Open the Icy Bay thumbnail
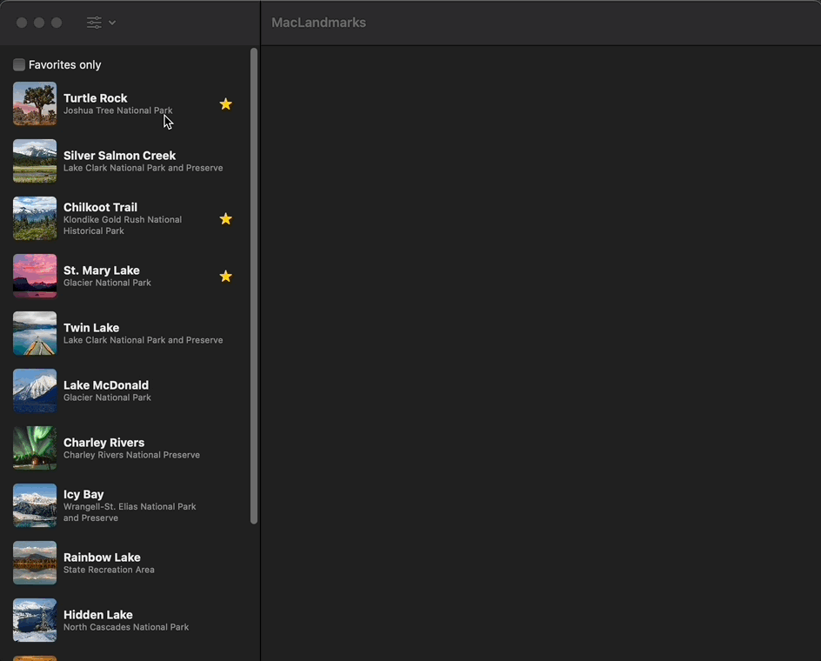 [x=35, y=505]
